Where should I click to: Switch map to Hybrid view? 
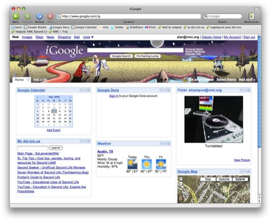tap(240, 179)
